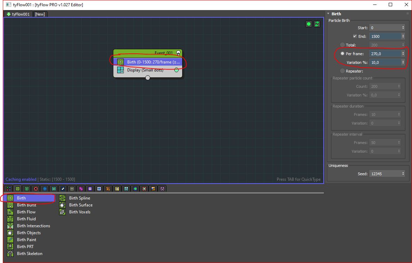The width and height of the screenshot is (412, 263).
Task: Select the Birth Paint brush icon
Action: [10, 240]
